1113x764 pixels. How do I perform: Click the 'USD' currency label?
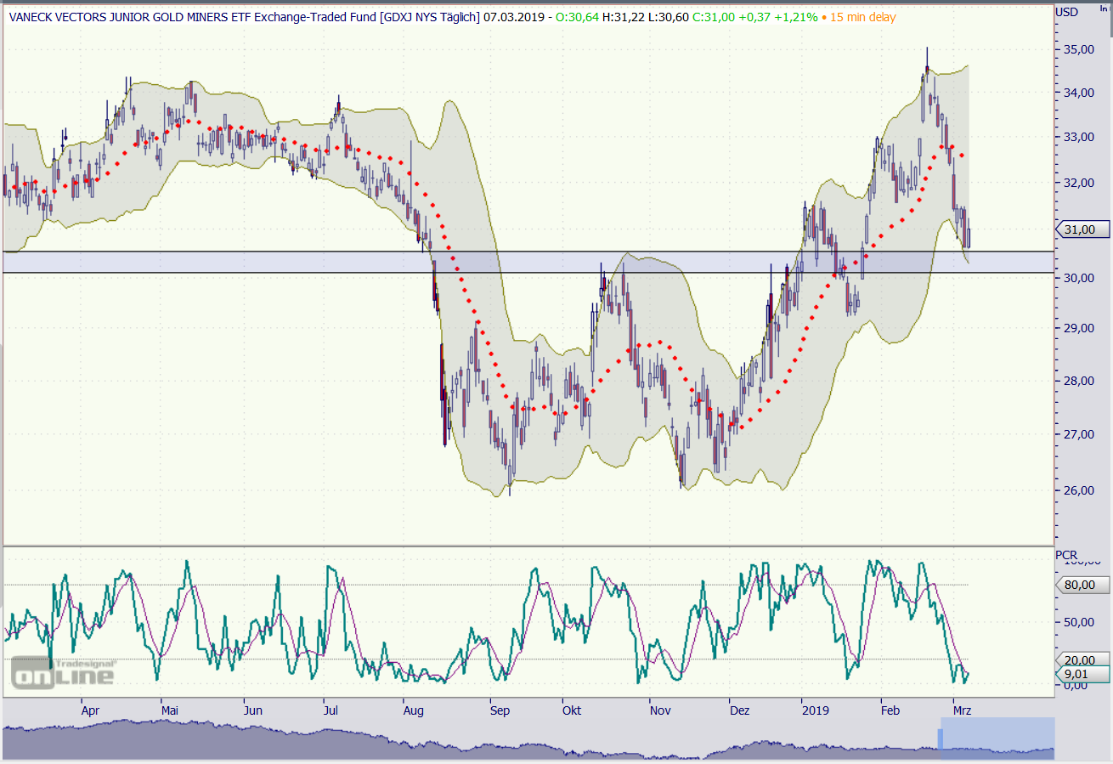1067,12
